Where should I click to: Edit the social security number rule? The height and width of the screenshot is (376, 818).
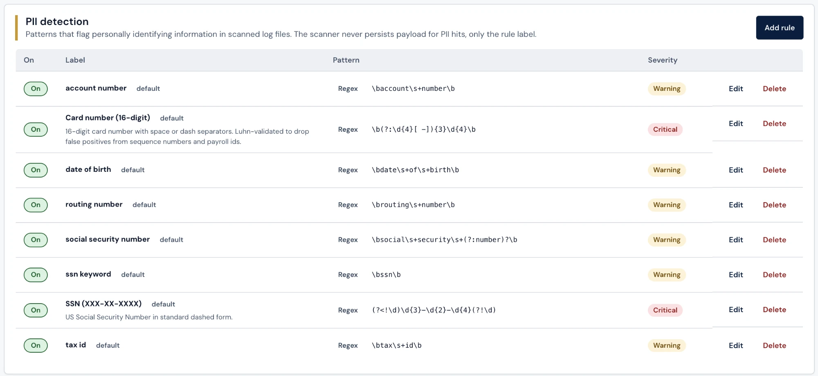(x=736, y=240)
